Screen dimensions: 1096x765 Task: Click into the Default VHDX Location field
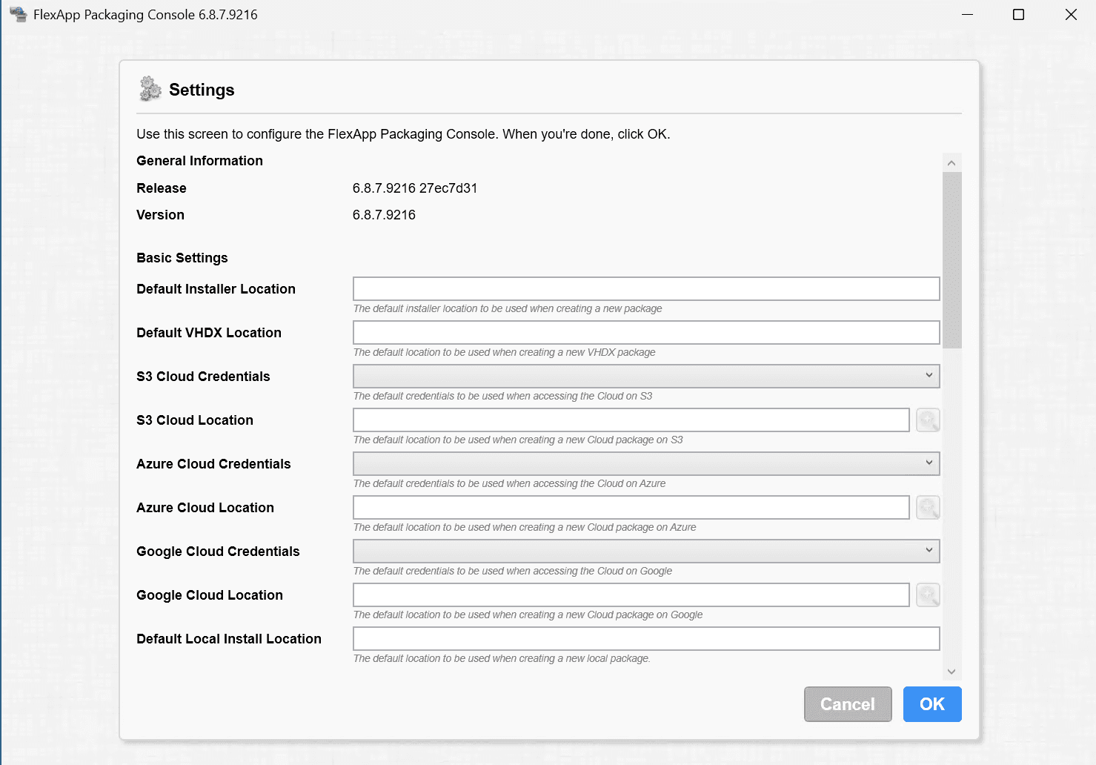(x=645, y=333)
